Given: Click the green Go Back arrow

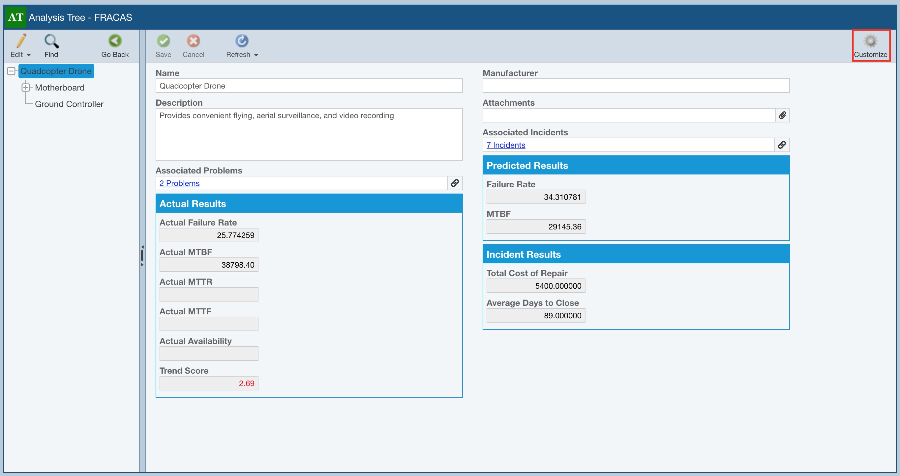Looking at the screenshot, I should pos(115,41).
